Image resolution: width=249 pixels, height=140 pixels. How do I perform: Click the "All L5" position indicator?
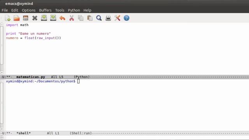[x=57, y=77]
